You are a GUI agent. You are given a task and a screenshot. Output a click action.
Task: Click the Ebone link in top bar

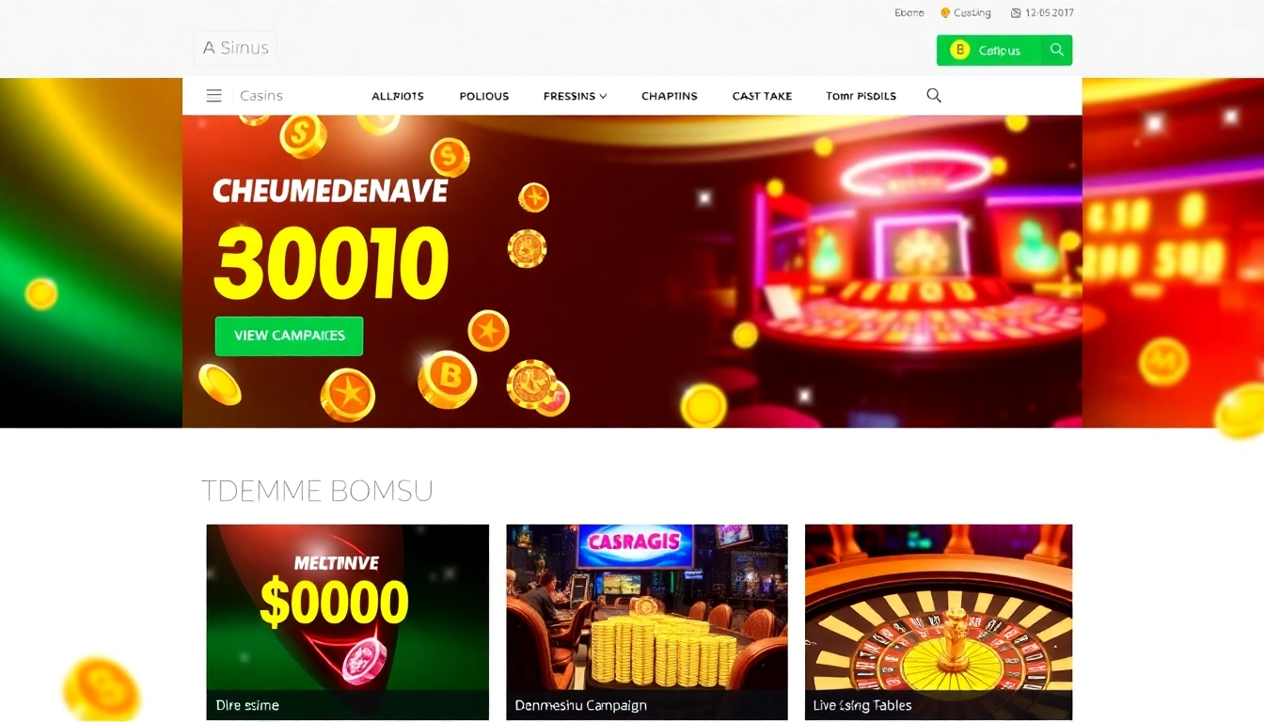point(909,13)
